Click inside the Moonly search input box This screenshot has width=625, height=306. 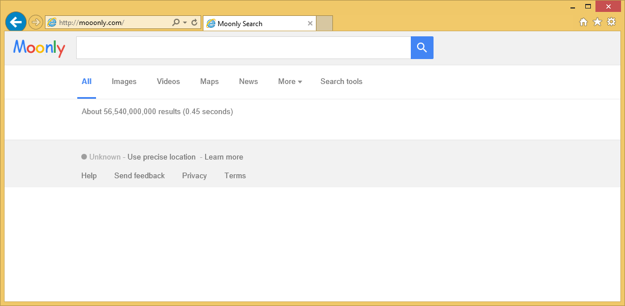click(243, 48)
